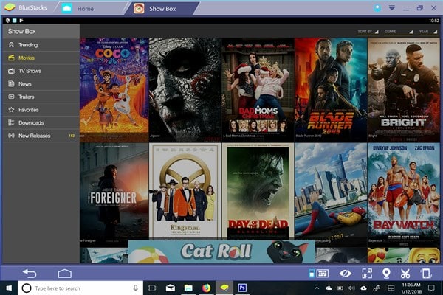Click the Cat Roll ad banner
Viewport: 443px width, 295px height.
point(221,251)
